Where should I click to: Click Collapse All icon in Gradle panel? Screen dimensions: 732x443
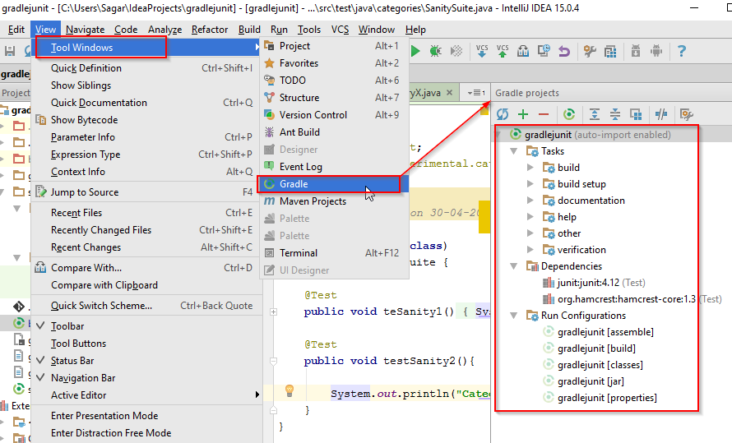pos(615,114)
